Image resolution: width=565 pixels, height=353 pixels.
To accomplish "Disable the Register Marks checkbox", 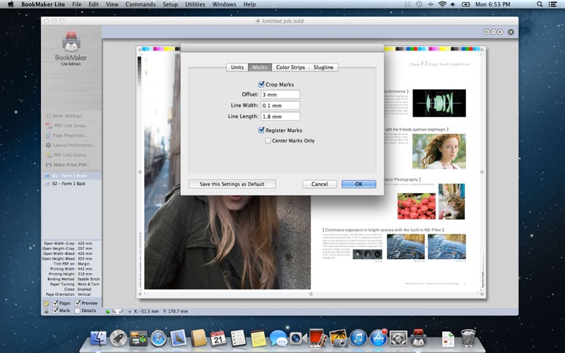I will [262, 131].
